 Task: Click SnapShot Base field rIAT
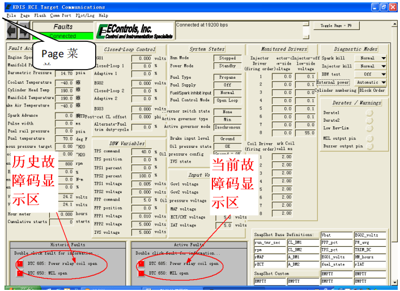pos(370,264)
